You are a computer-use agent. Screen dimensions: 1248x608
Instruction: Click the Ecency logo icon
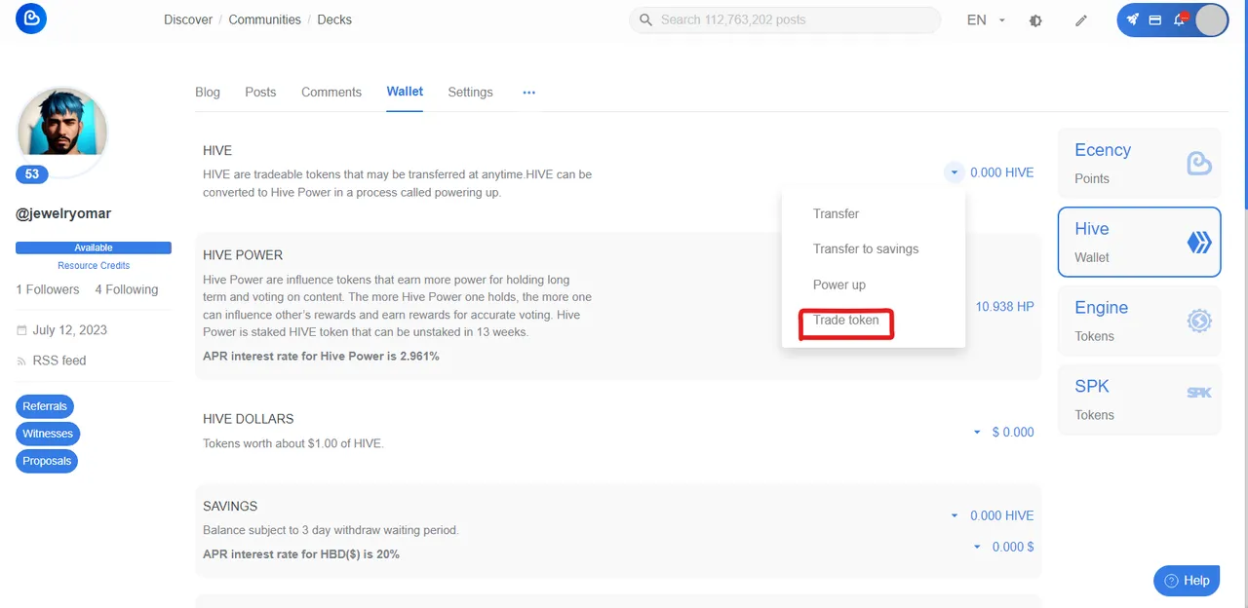31,19
